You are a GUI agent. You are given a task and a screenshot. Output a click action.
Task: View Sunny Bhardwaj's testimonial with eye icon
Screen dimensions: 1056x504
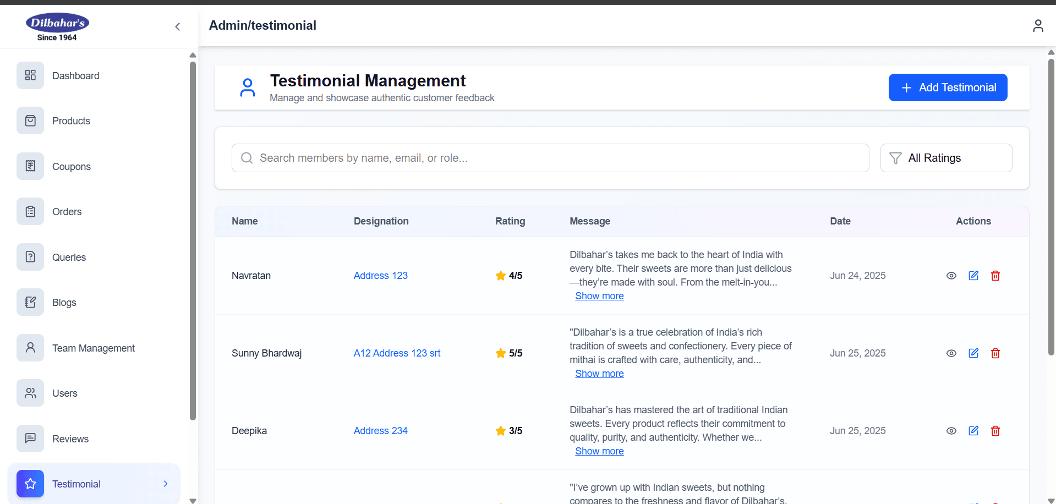click(x=951, y=353)
